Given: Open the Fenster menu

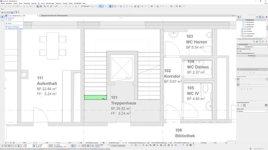Looking at the screenshot, I should click(70, 3).
